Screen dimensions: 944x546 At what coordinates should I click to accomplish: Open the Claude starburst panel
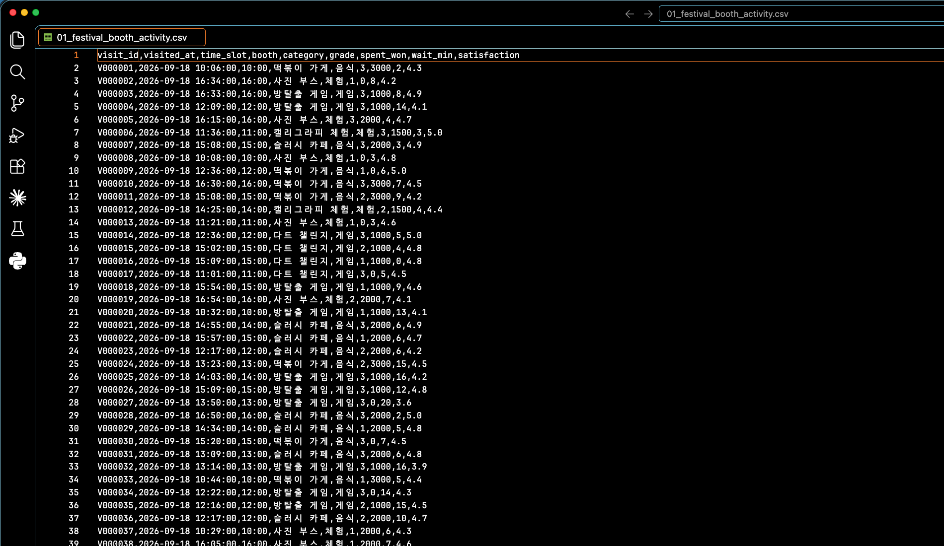(17, 198)
